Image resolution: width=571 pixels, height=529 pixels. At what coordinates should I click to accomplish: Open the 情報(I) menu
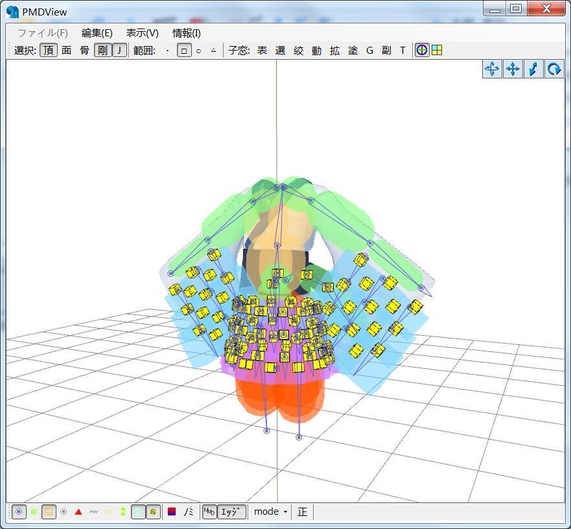pyautogui.click(x=186, y=32)
